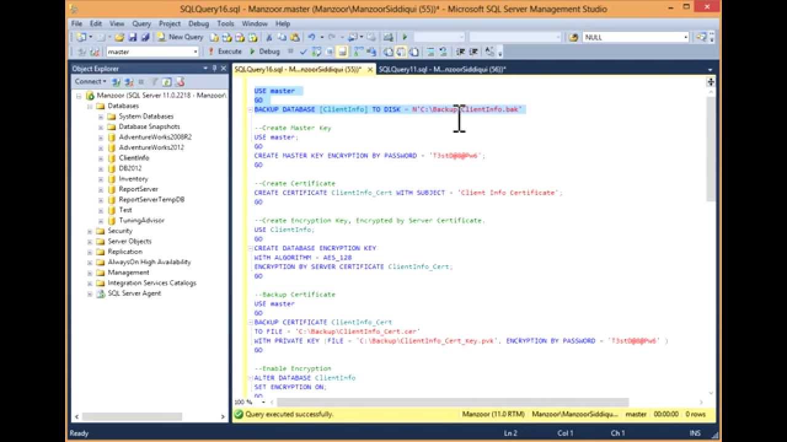This screenshot has height=442, width=787.
Task: Open the Window menu
Action: pyautogui.click(x=255, y=23)
